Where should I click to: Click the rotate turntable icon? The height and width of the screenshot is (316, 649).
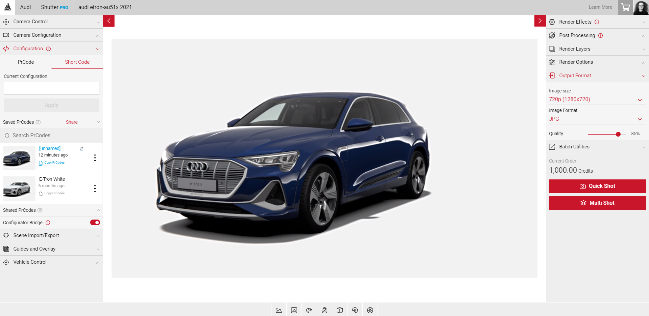pos(355,310)
